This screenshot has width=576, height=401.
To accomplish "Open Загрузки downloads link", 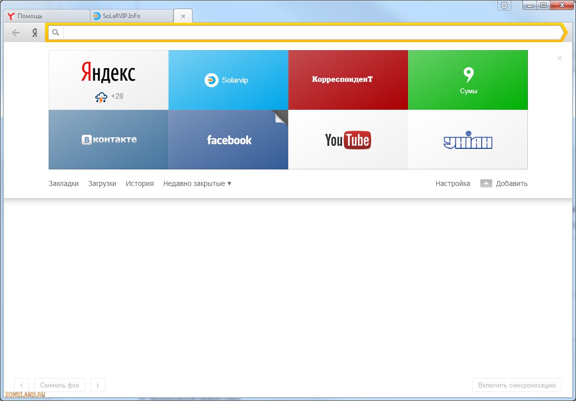I will click(102, 183).
